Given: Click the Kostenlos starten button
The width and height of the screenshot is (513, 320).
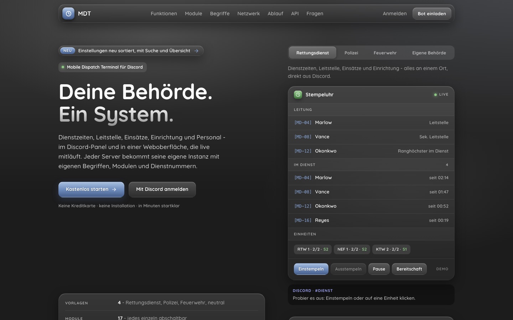Looking at the screenshot, I should pyautogui.click(x=91, y=190).
